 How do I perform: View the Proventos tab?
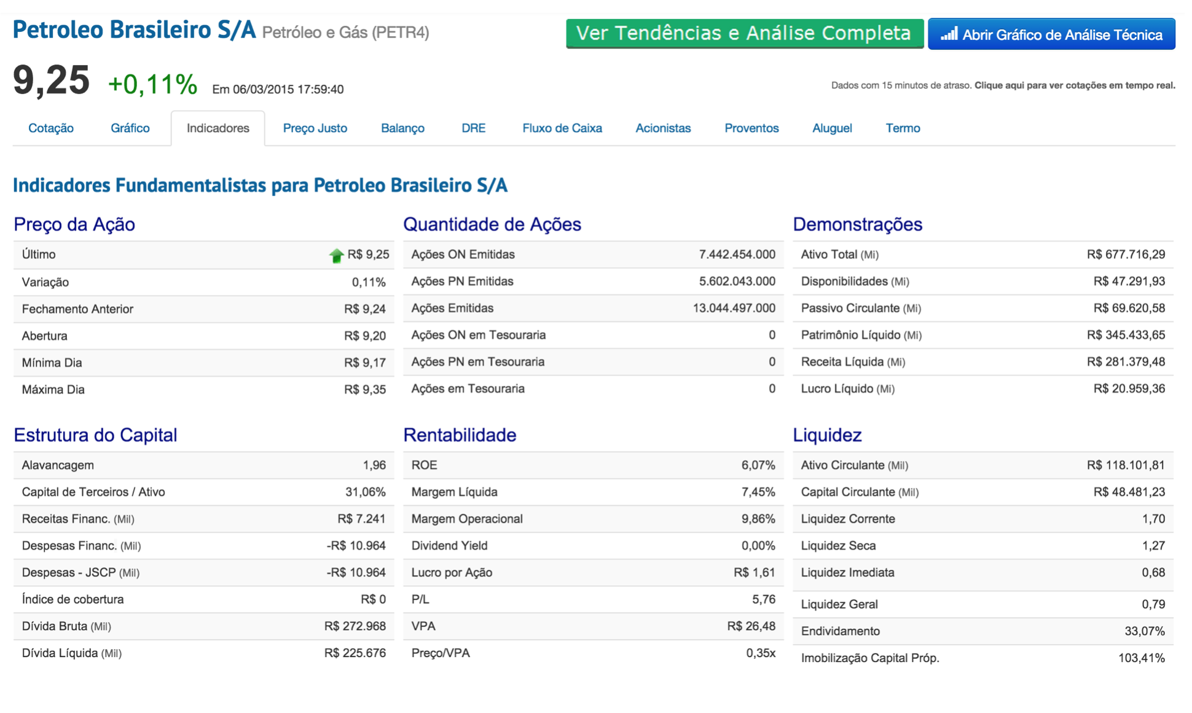[751, 128]
